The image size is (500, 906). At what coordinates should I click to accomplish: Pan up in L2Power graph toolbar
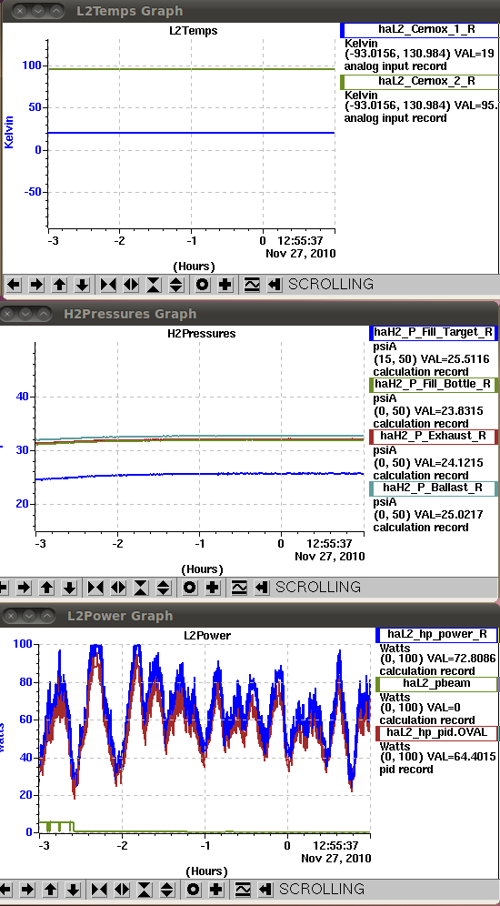50,890
